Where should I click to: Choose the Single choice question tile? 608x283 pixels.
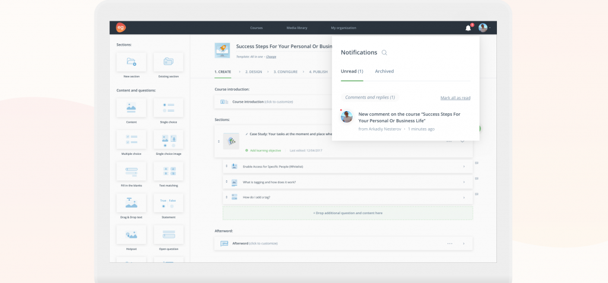tap(168, 108)
